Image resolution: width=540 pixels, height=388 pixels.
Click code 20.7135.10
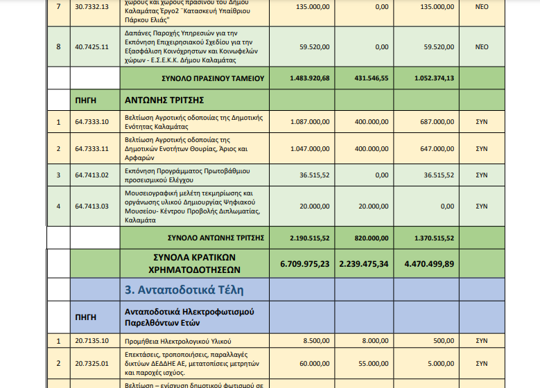[92, 341]
